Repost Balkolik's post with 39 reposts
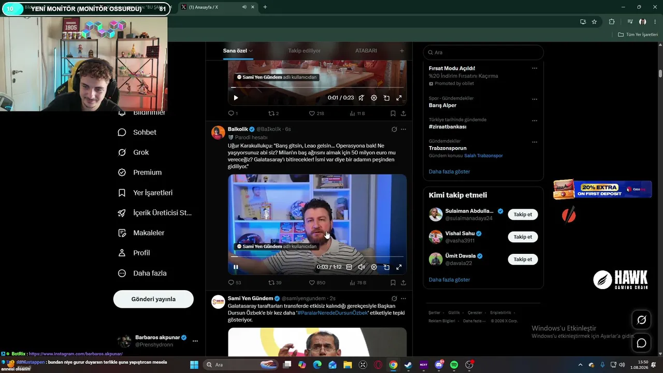The width and height of the screenshot is (663, 373). point(275,283)
